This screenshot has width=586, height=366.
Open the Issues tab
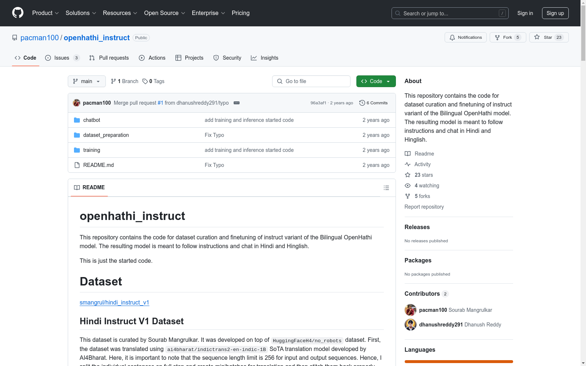click(x=62, y=58)
